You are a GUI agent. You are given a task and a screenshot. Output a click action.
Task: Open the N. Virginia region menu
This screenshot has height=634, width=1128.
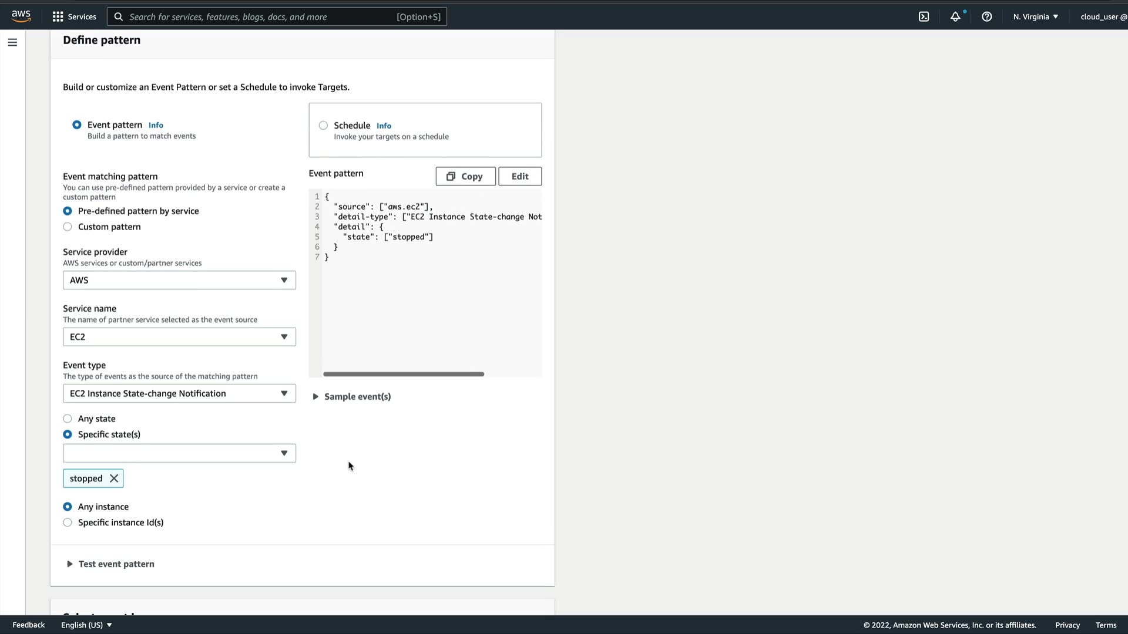(x=1035, y=16)
